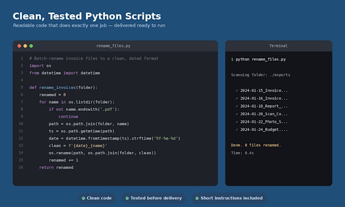Click the code line import os
The height and width of the screenshot is (207, 345).
[40, 66]
